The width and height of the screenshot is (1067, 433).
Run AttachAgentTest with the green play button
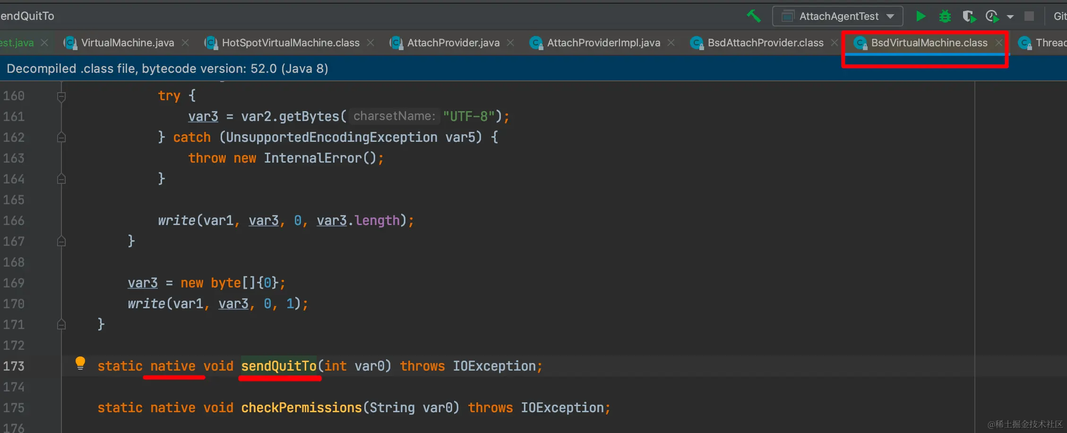921,17
